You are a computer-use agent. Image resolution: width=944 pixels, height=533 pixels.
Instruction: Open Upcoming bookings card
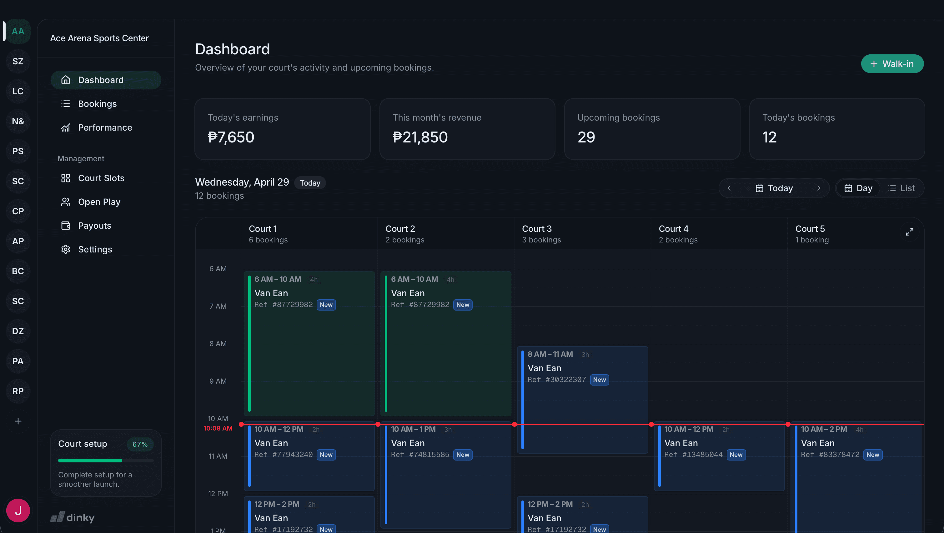point(652,129)
